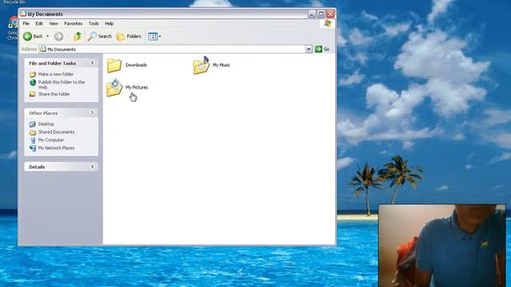Viewport: 511px width, 287px height.
Task: Click the My Music label
Action: [x=221, y=65]
